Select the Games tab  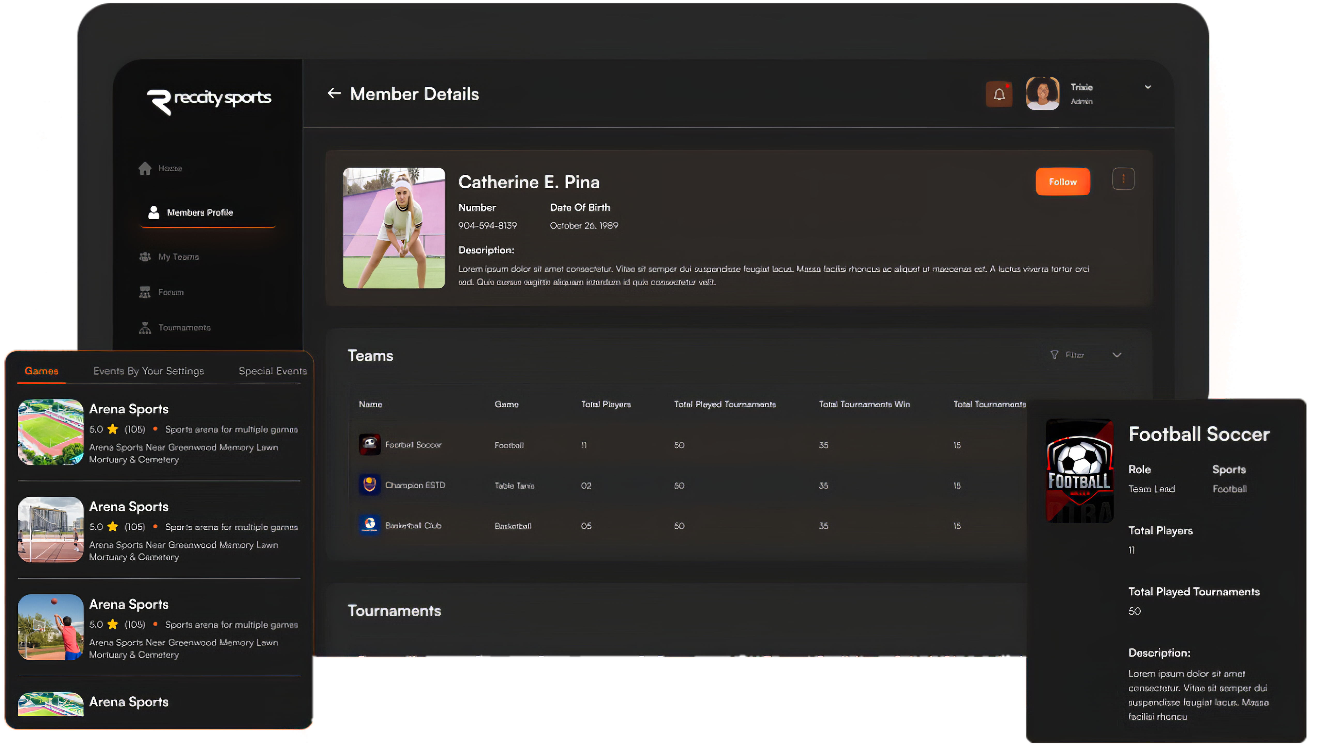tap(42, 371)
